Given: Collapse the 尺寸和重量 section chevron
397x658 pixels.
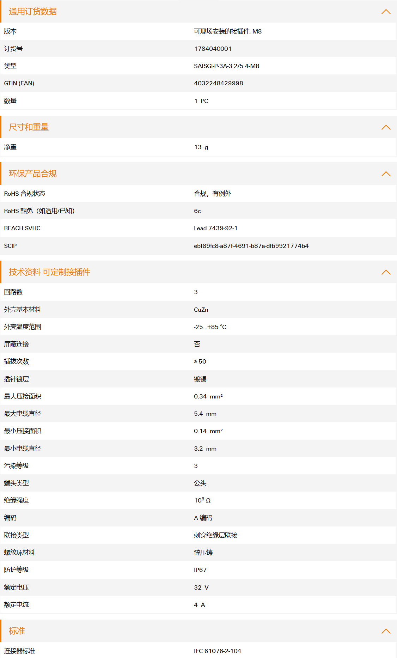Looking at the screenshot, I should (x=386, y=127).
